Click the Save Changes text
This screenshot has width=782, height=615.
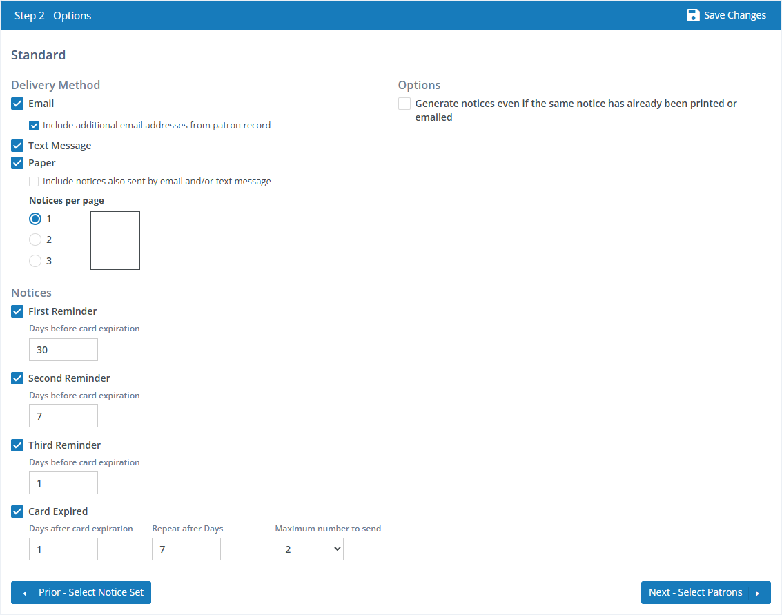(x=734, y=15)
